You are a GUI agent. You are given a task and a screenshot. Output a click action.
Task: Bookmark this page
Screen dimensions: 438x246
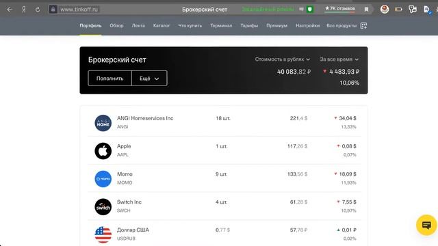[366, 10]
